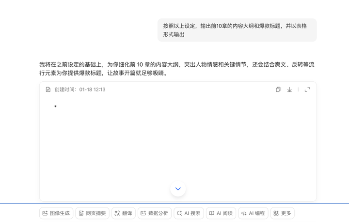
Task: Select the 翻译 translate tool
Action: (123, 213)
